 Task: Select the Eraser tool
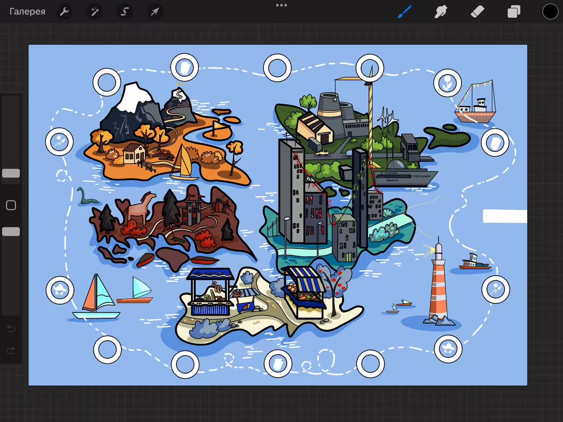[477, 11]
